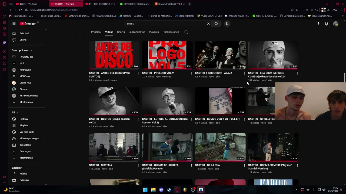Switch to the Principal channel tab
The height and width of the screenshot is (194, 346).
click(96, 32)
